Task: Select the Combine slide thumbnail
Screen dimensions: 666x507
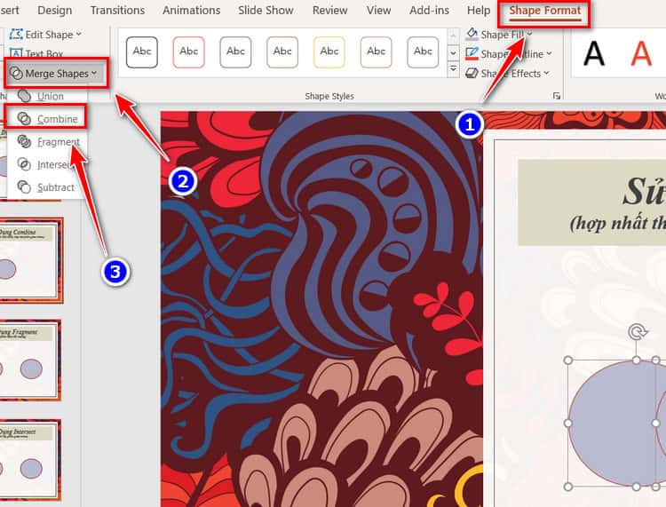Action: (x=31, y=260)
